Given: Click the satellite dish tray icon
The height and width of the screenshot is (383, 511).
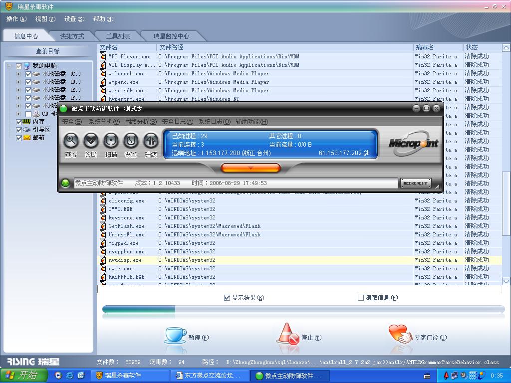Looking at the screenshot, I should [x=463, y=376].
